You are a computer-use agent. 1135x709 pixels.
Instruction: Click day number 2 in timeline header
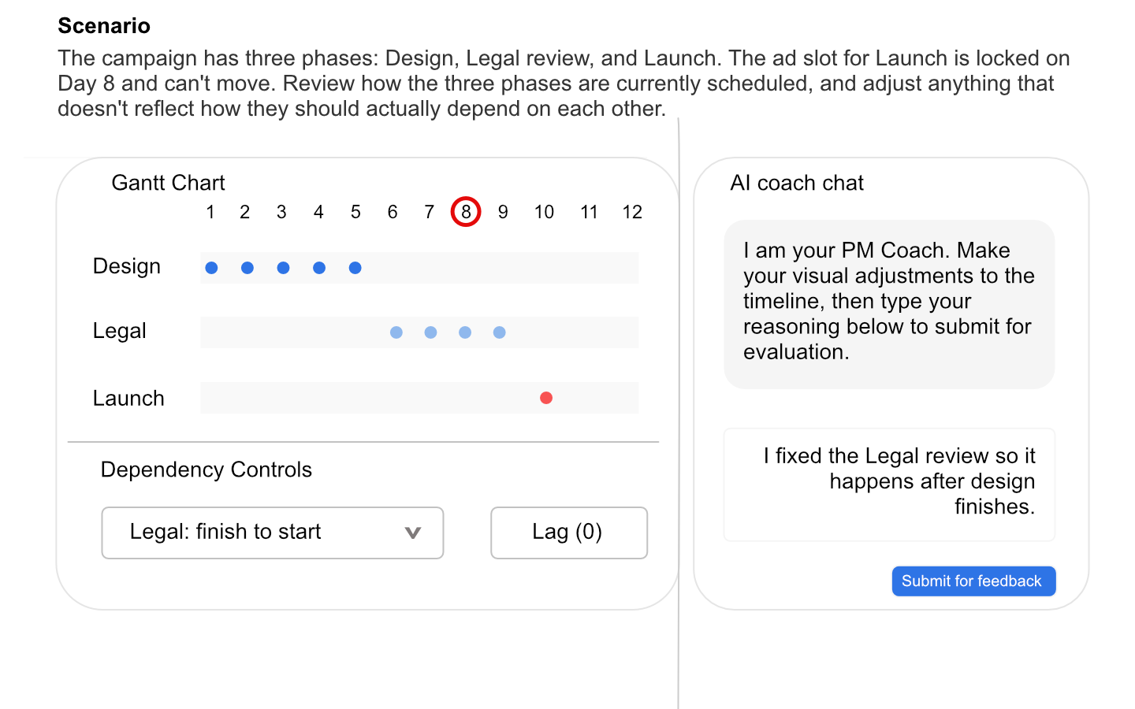pos(245,212)
